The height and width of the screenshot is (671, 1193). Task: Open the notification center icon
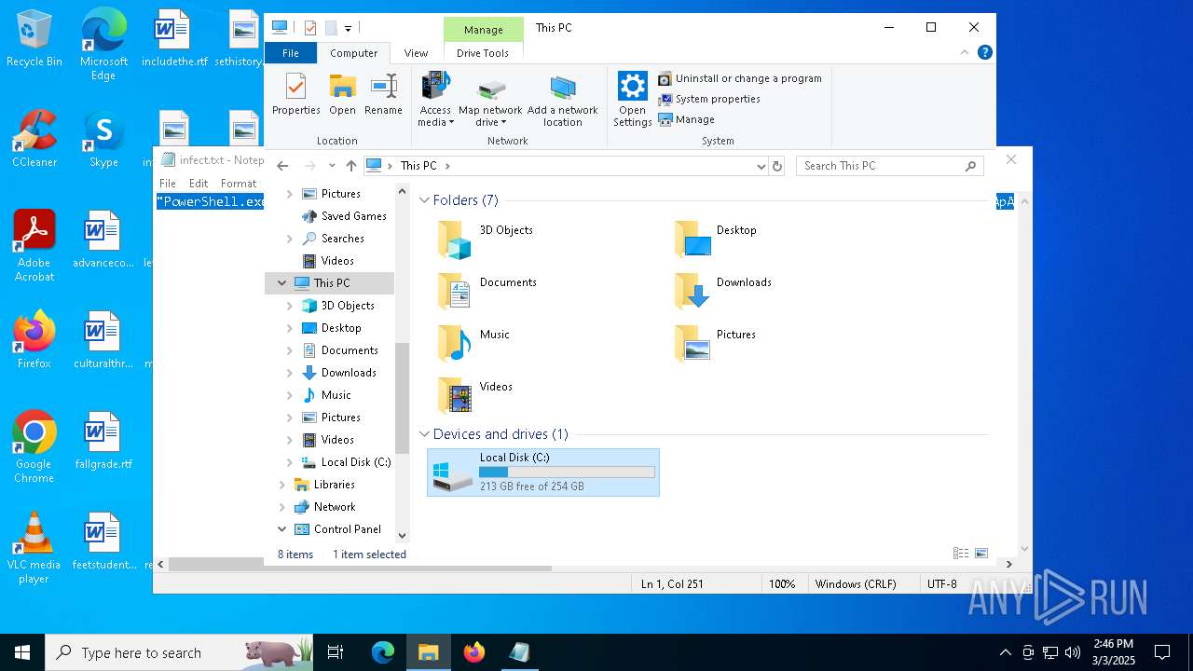pos(1162,652)
